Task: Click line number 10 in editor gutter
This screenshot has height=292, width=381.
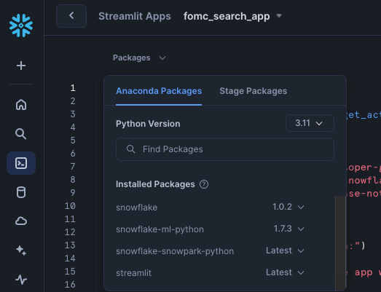Action: [x=70, y=206]
